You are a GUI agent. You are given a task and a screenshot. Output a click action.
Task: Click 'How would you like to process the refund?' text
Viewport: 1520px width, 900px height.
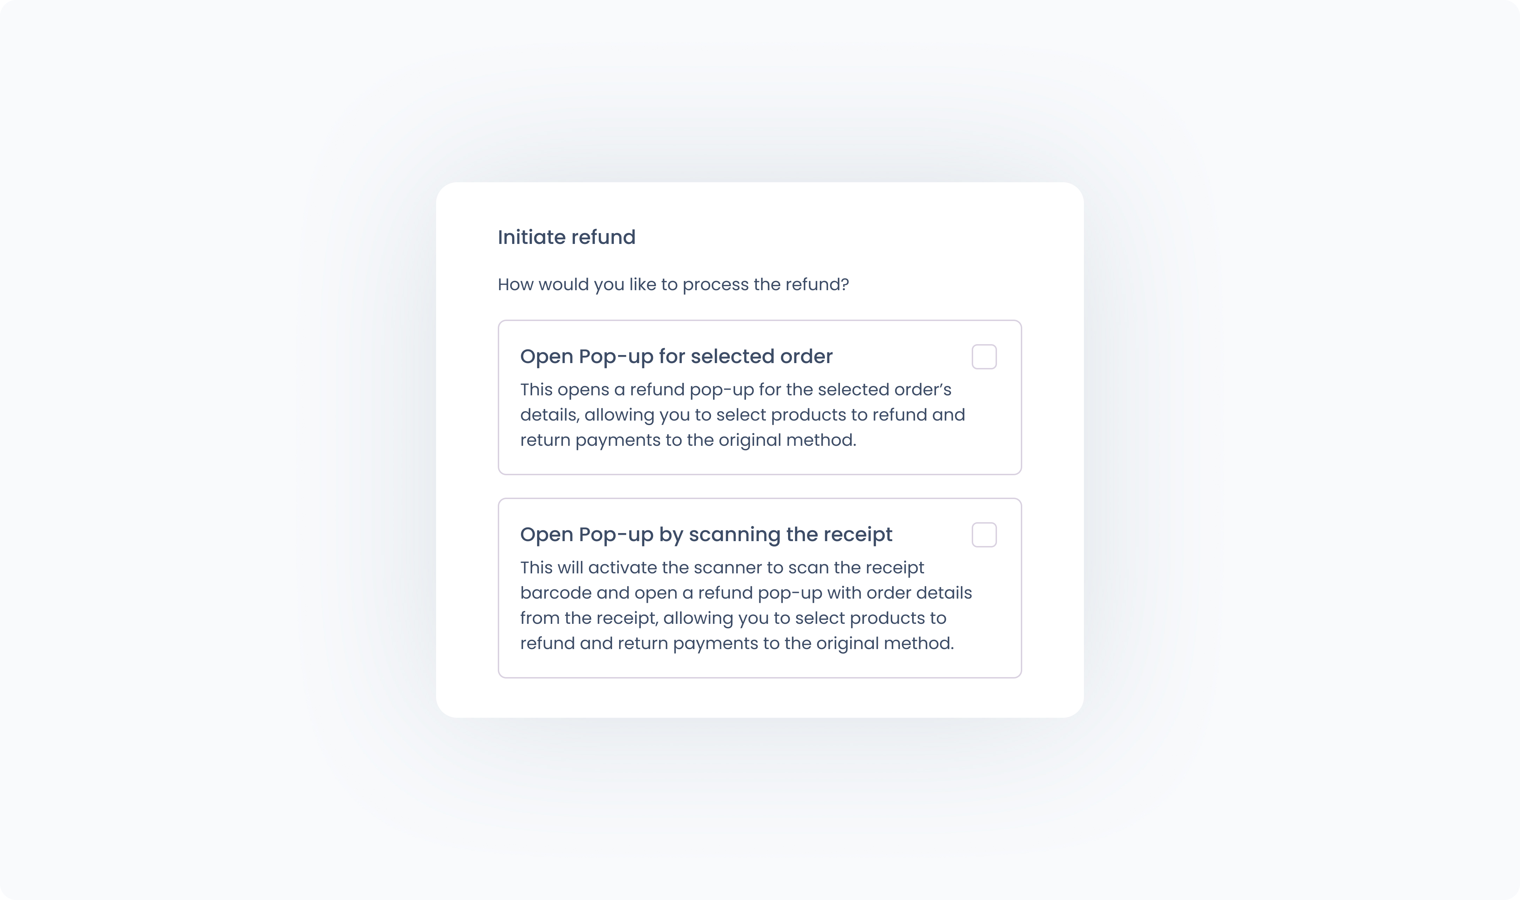pyautogui.click(x=673, y=285)
